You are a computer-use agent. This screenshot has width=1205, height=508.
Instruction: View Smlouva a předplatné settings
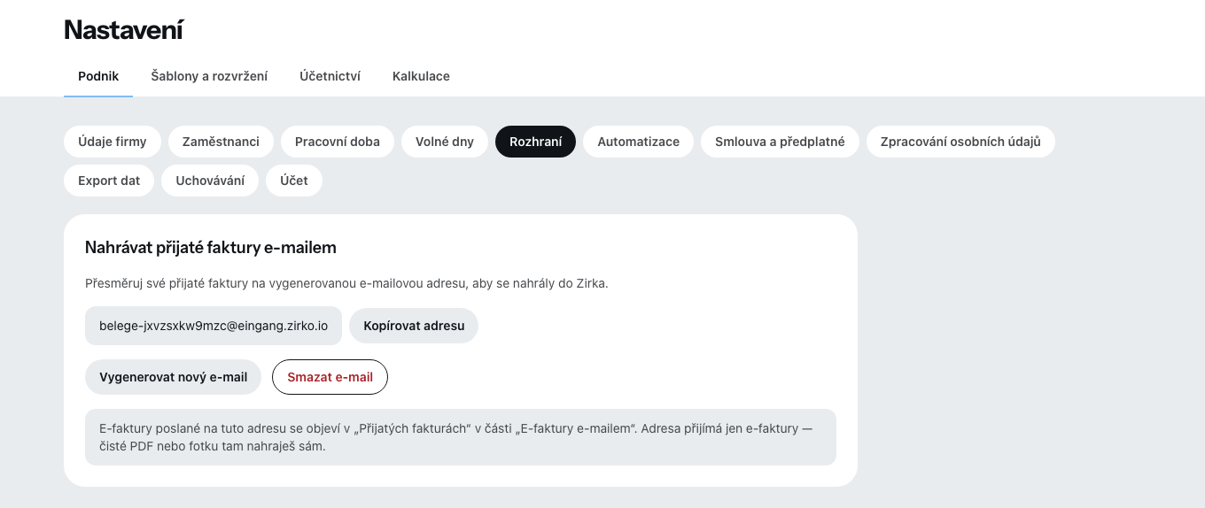[780, 142]
